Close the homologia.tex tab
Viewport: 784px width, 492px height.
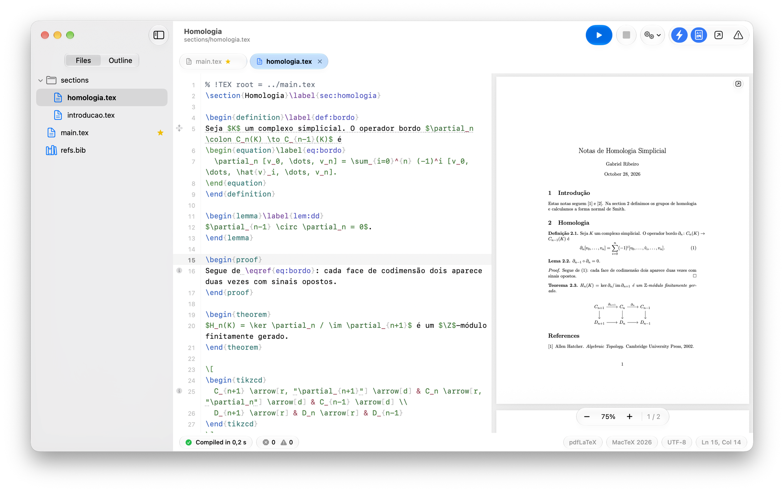(320, 61)
